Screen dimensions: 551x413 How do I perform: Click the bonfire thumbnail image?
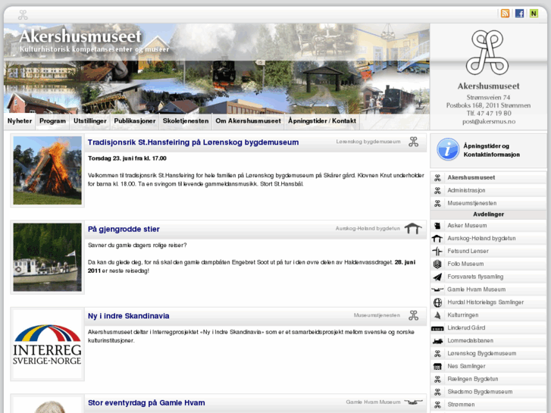coord(48,171)
